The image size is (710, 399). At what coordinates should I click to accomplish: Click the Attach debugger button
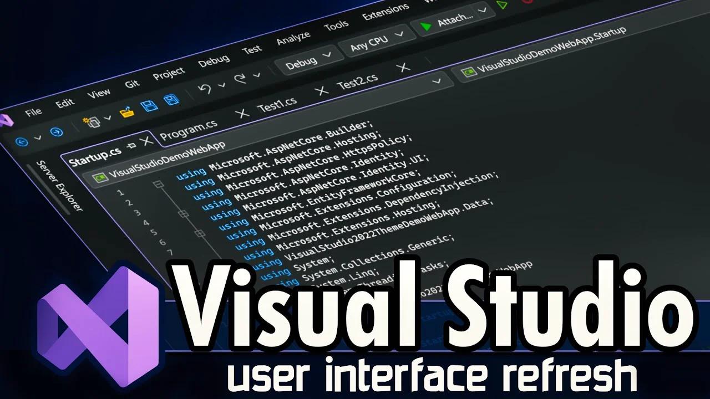[454, 18]
